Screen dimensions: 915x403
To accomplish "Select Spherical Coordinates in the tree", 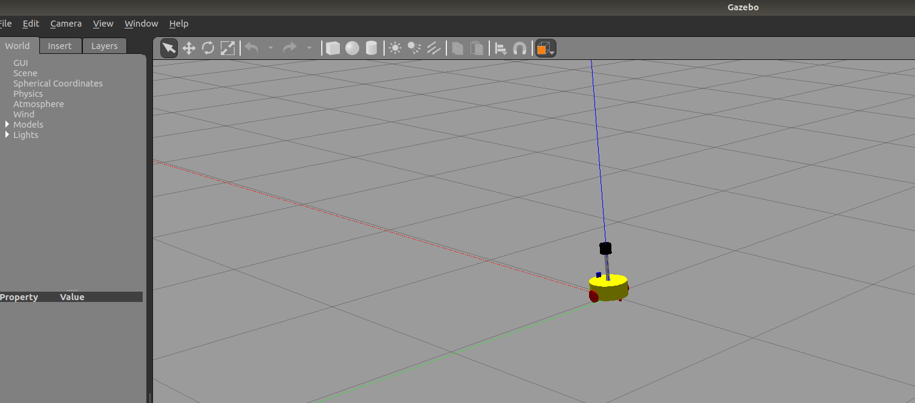I will click(58, 84).
